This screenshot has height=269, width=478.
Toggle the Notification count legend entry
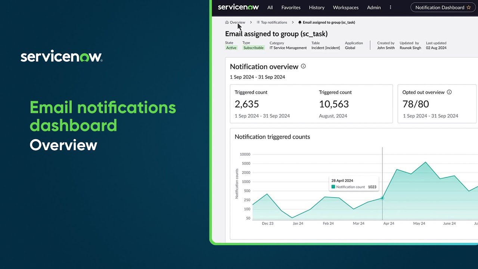point(350,187)
